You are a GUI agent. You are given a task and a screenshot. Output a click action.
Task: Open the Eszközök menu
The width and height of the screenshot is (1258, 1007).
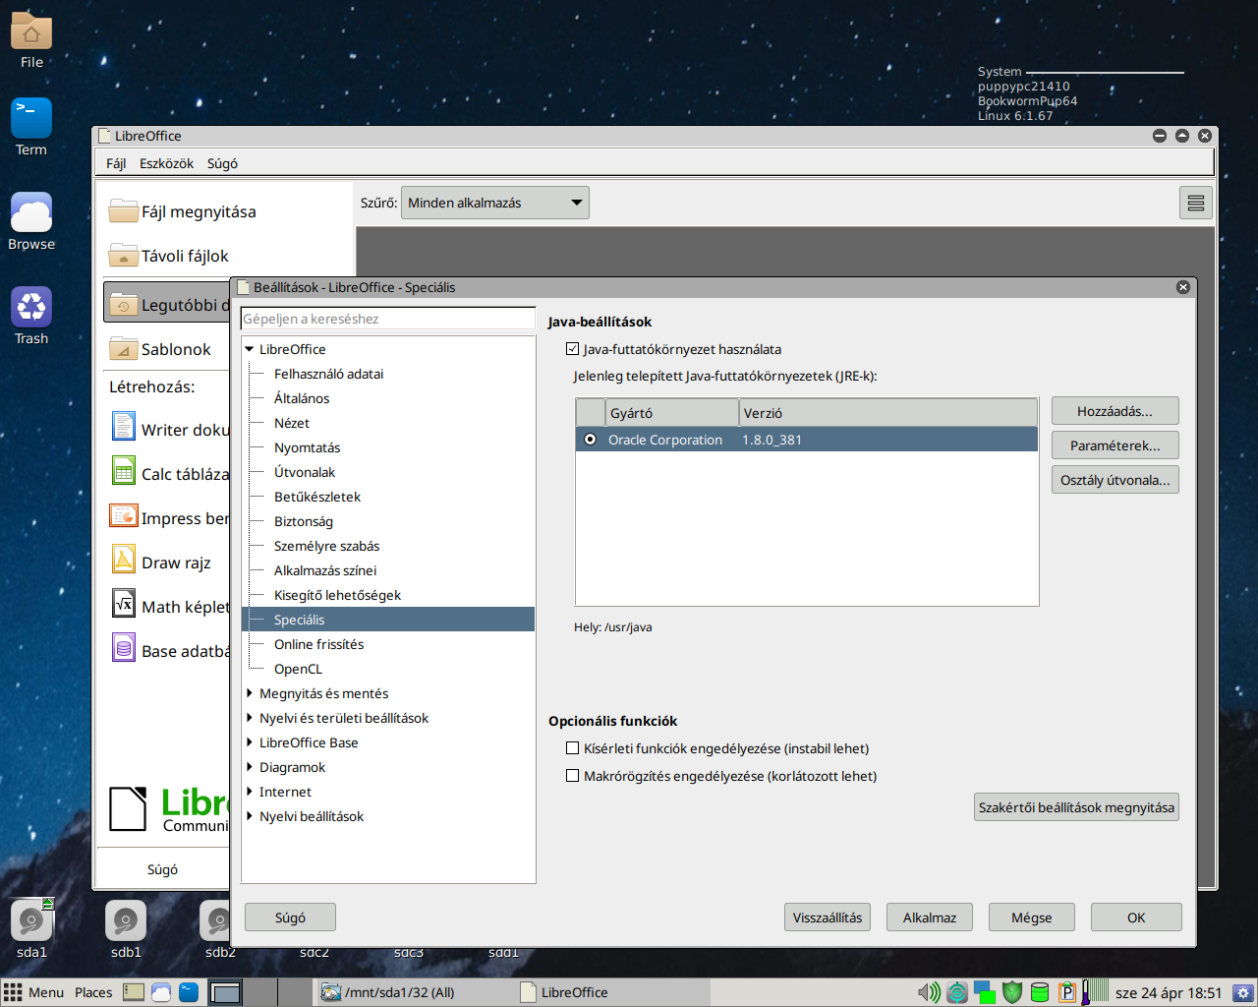pos(166,163)
